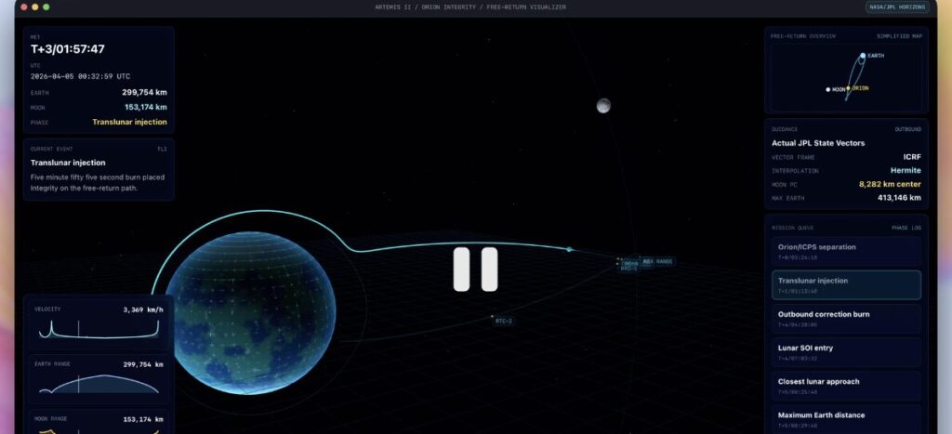Select the Lunar SOI entry event

pyautogui.click(x=846, y=351)
